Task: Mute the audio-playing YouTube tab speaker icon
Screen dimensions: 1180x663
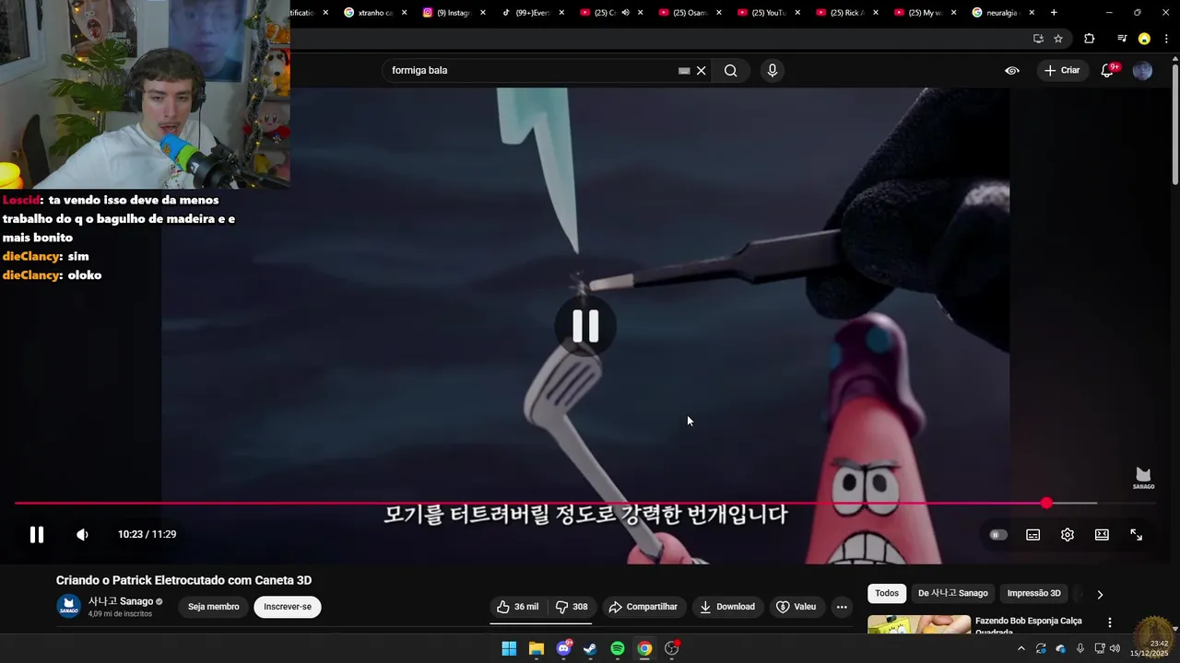Action: (x=625, y=13)
